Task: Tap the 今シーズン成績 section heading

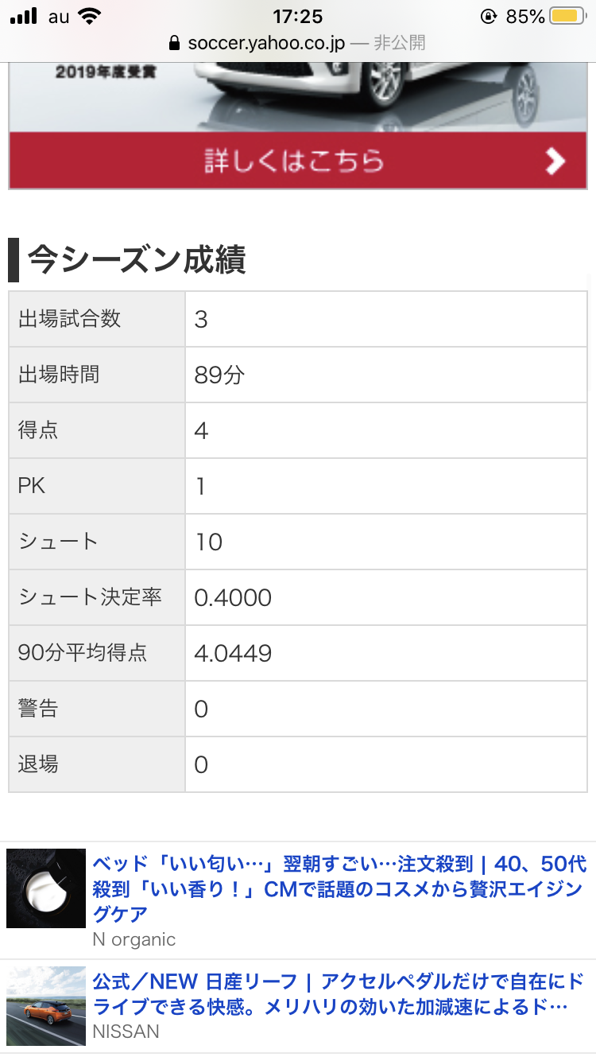Action: (x=137, y=260)
